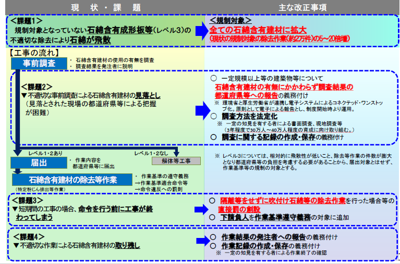
Task: Click the blue '石綿含有建材の除去等作業' box
Action: pyautogui.click(x=72, y=180)
